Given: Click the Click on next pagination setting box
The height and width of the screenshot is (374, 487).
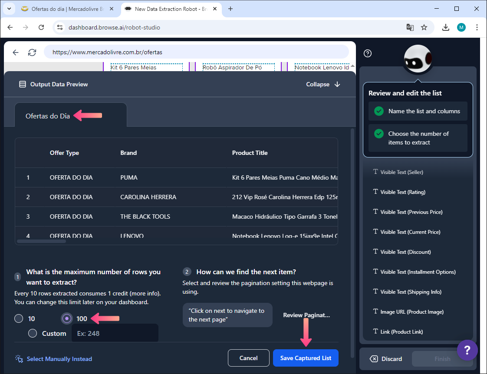Looking at the screenshot, I should click(x=227, y=315).
